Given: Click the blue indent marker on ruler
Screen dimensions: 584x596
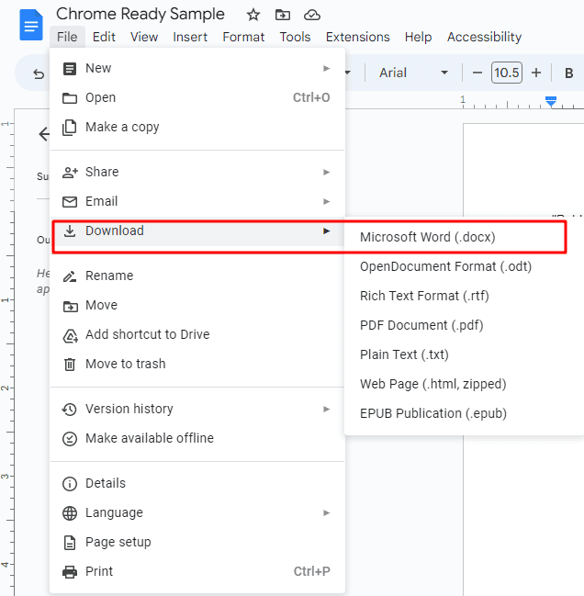Looking at the screenshot, I should pyautogui.click(x=551, y=102).
